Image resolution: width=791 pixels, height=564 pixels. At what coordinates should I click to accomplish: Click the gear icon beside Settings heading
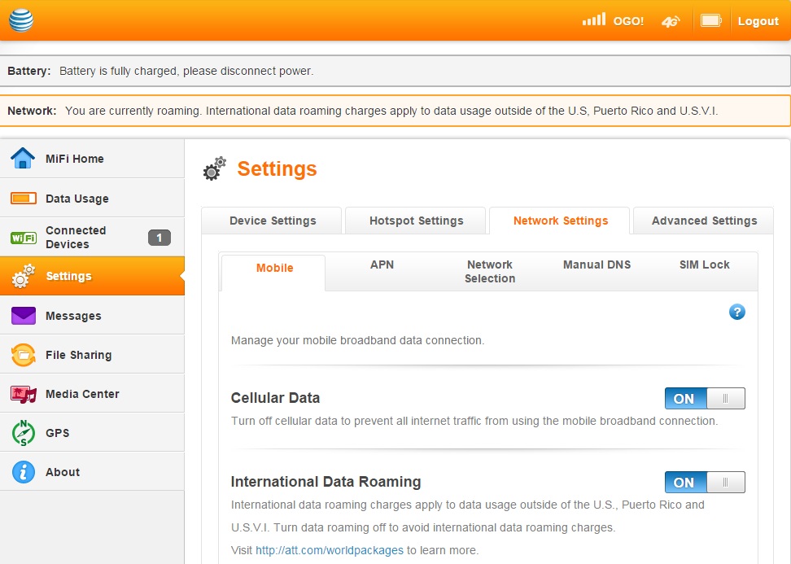pyautogui.click(x=215, y=168)
